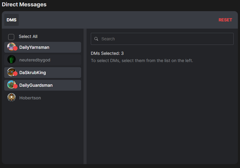Click DaSkrubKing's avatar picture
The height and width of the screenshot is (168, 240).
11,72
